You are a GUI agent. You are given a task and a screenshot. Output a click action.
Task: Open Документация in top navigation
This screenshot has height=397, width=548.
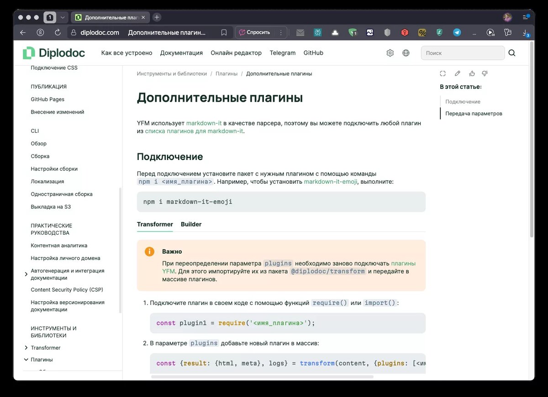click(181, 53)
